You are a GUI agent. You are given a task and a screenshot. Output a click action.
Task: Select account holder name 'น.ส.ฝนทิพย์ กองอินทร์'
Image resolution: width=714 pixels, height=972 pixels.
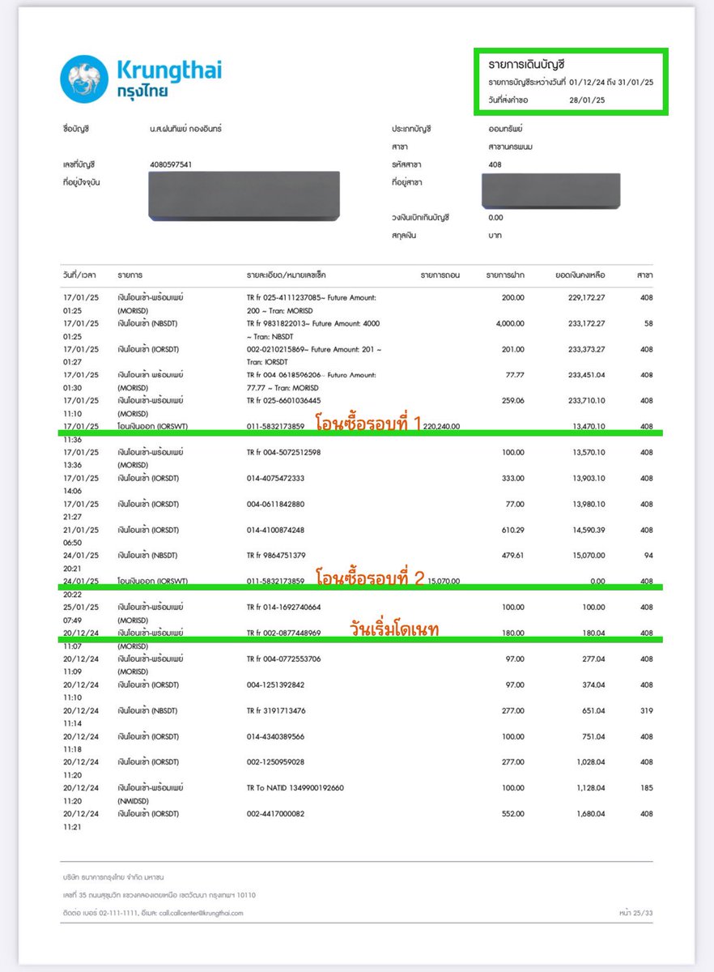[185, 130]
